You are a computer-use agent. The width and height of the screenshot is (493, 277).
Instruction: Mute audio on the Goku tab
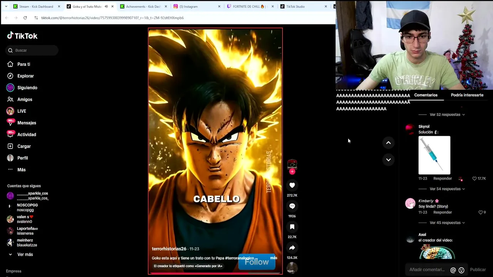click(106, 7)
